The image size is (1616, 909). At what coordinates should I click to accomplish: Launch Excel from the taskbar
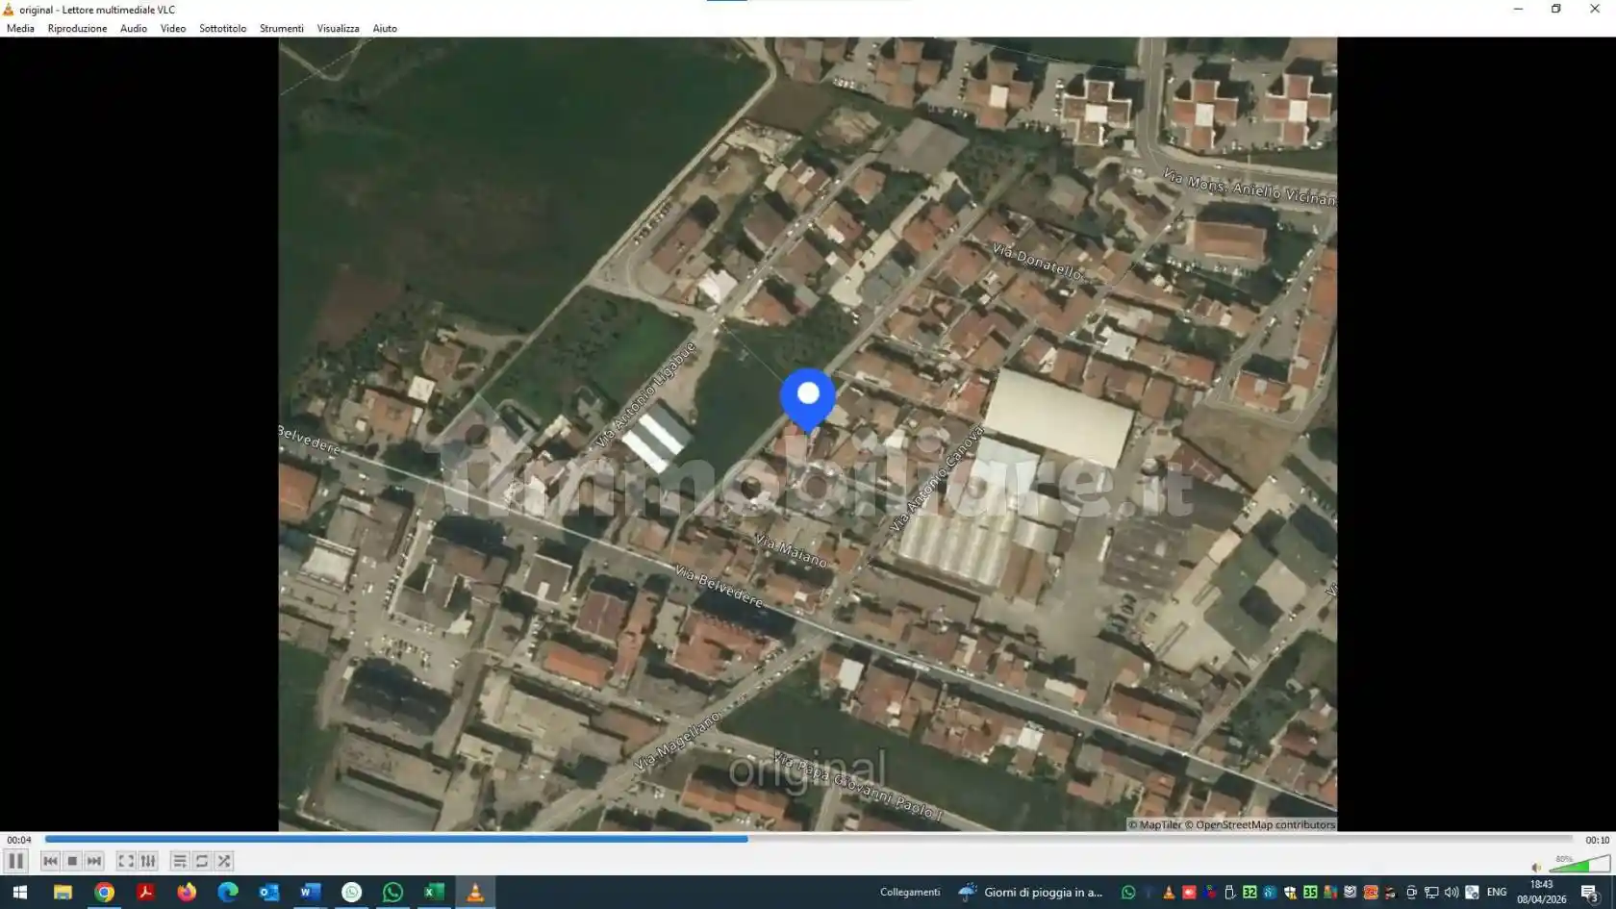coord(432,892)
